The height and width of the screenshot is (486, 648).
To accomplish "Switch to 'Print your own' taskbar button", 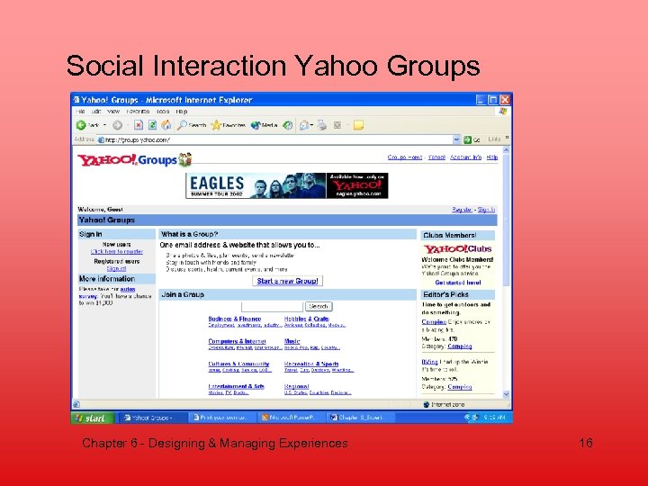I will point(222,418).
